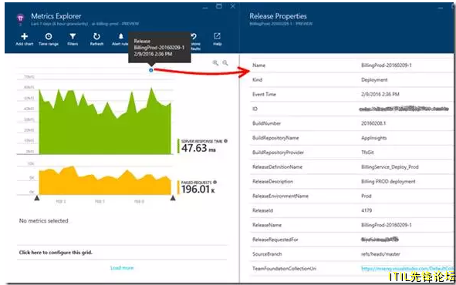
Task: Click the 47.63 ms value
Action: [198, 149]
